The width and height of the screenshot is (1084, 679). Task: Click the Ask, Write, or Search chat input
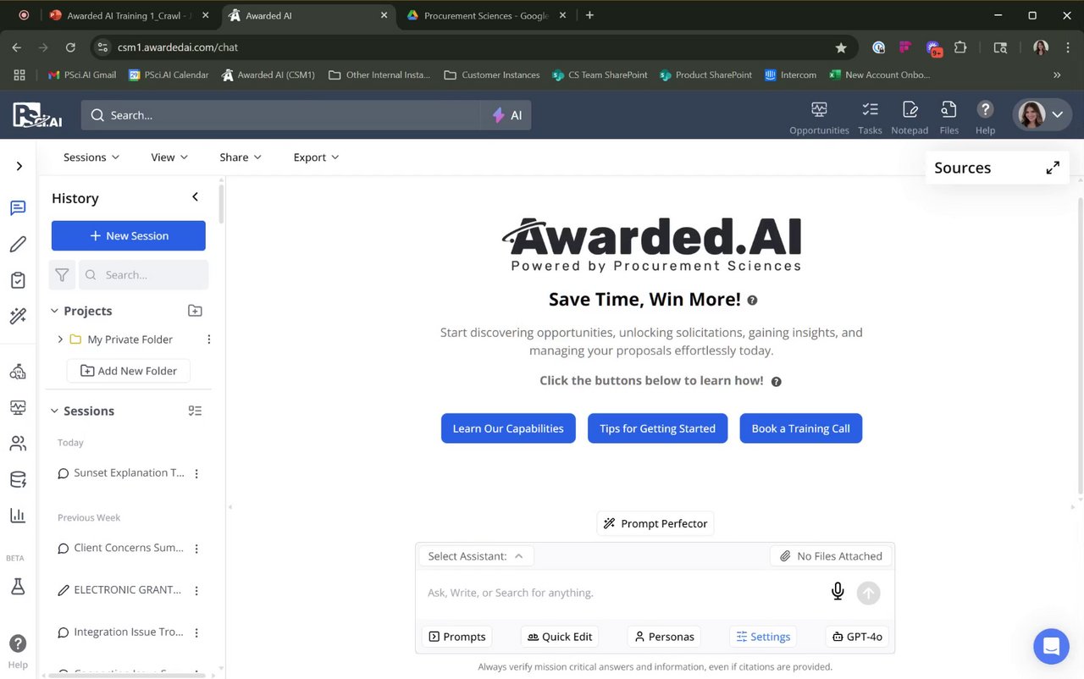[622, 593]
